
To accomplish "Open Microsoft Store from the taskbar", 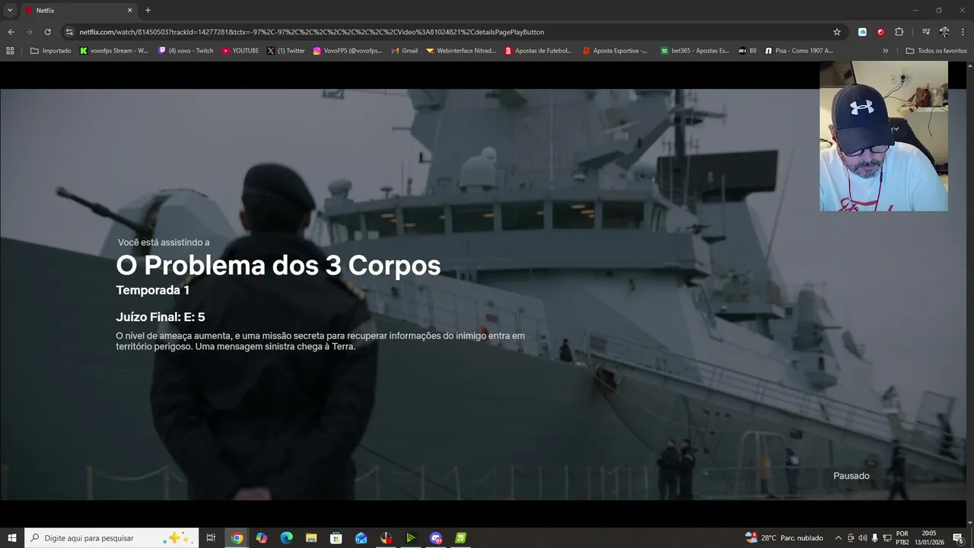I will 336,538.
